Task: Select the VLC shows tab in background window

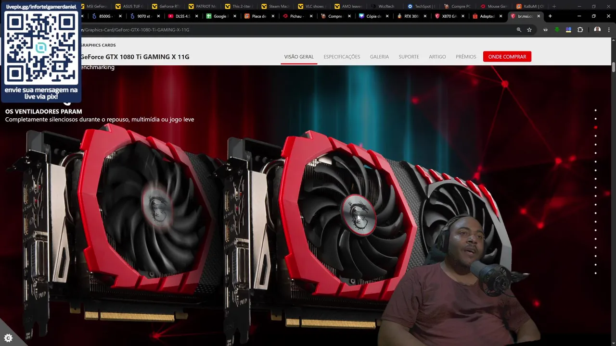Action: [314, 6]
